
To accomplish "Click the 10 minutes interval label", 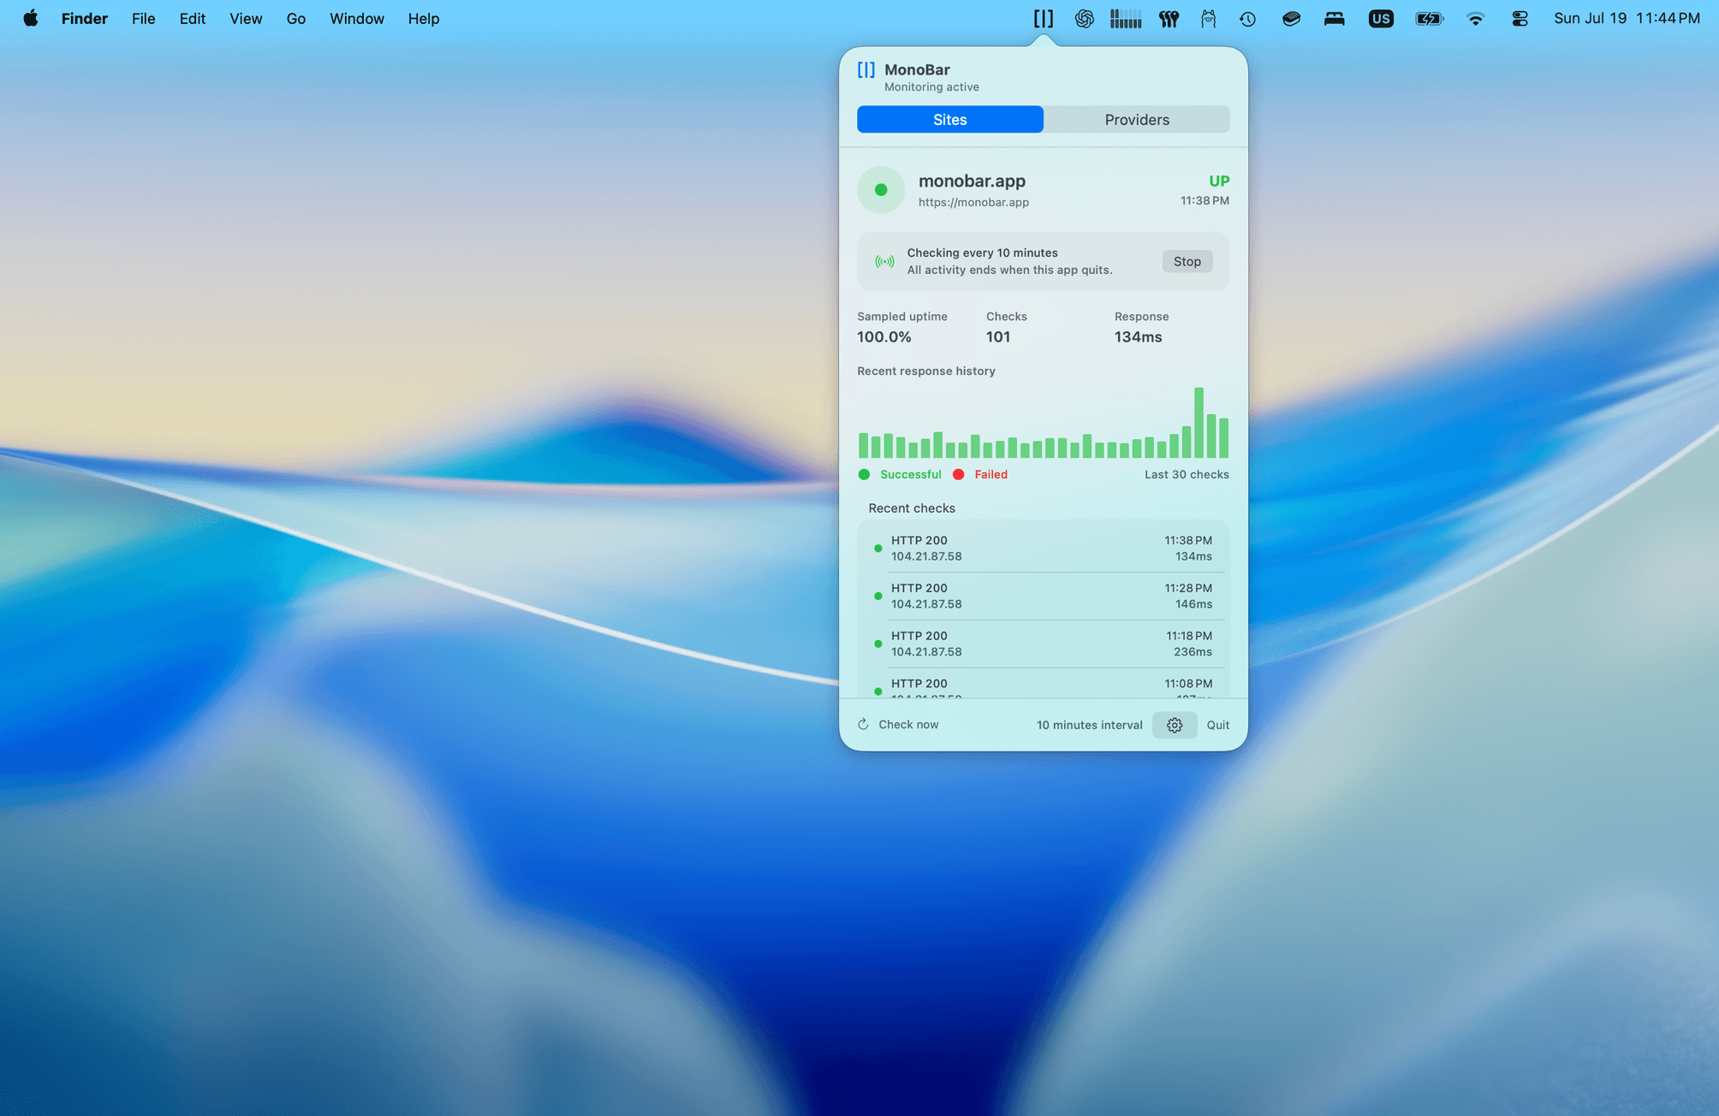I will point(1089,725).
